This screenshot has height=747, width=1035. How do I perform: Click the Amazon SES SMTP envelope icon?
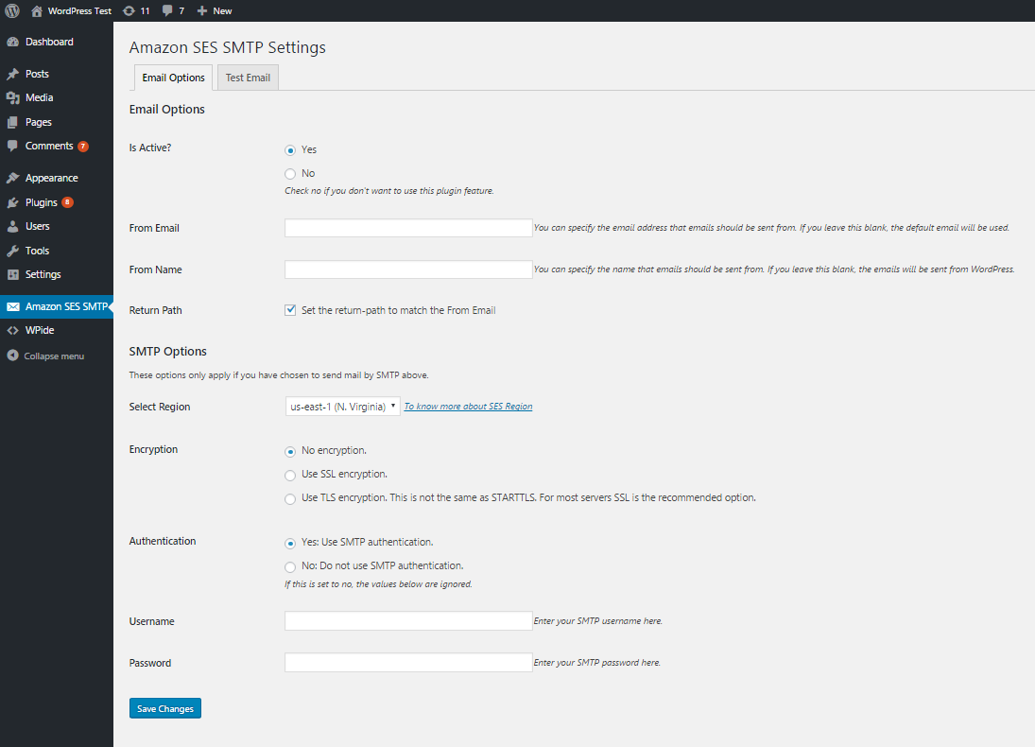(12, 306)
